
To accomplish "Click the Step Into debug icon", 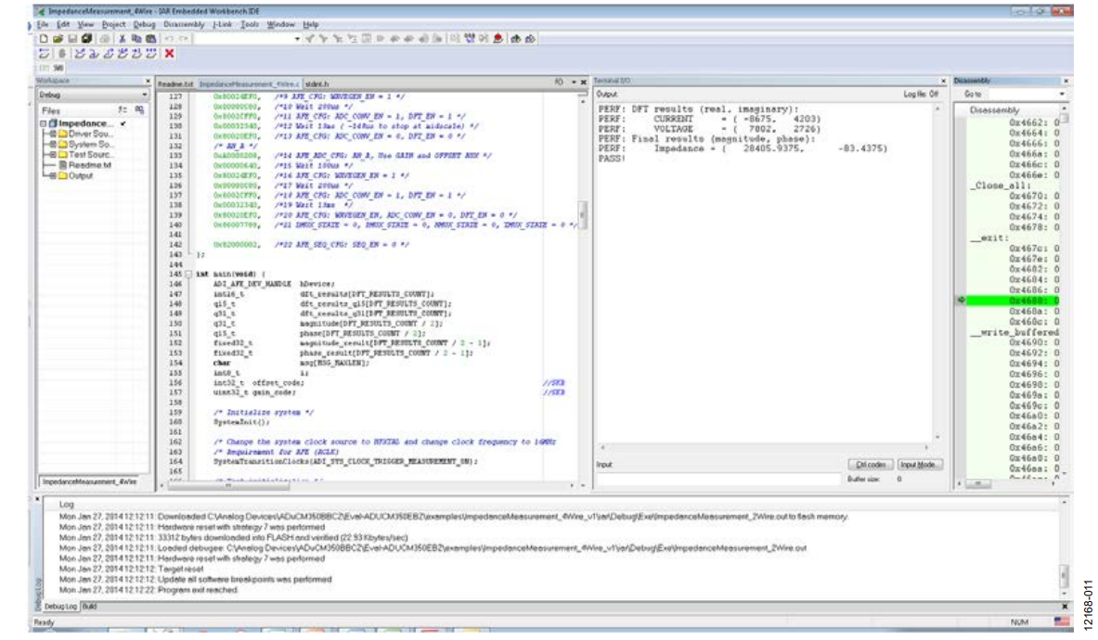I will [x=93, y=53].
